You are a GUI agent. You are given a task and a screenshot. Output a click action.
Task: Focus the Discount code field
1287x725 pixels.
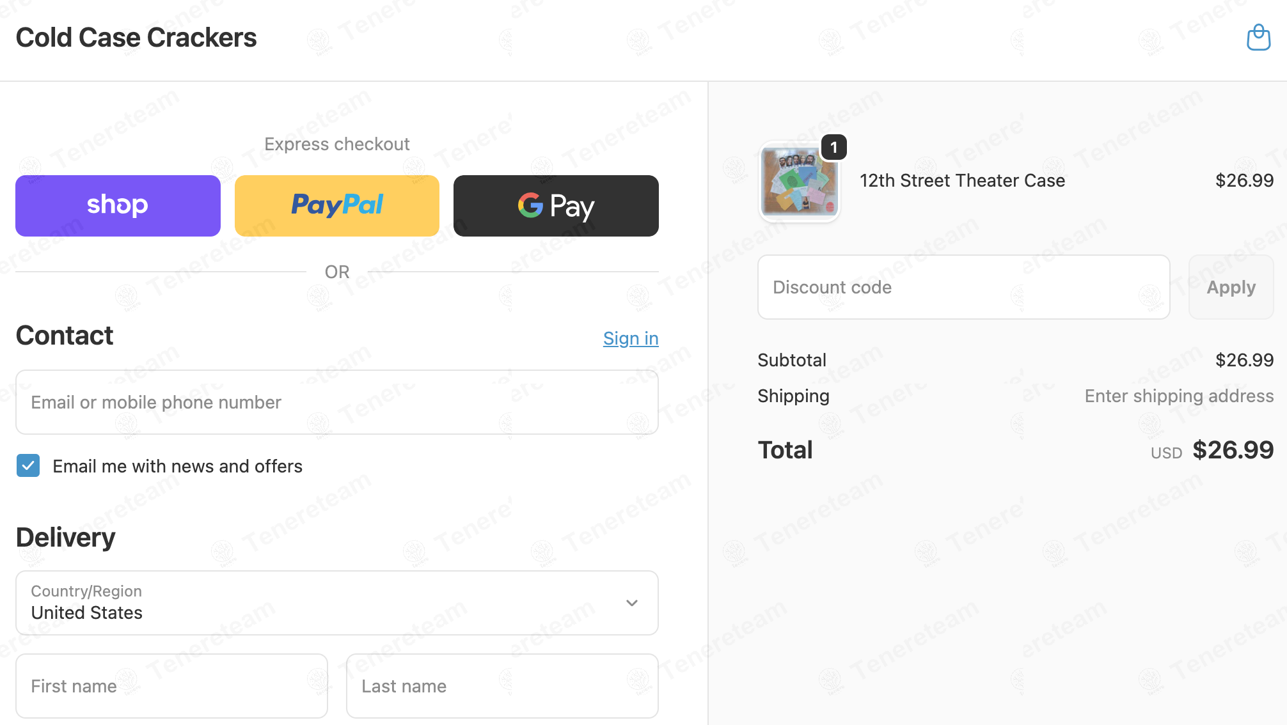963,287
